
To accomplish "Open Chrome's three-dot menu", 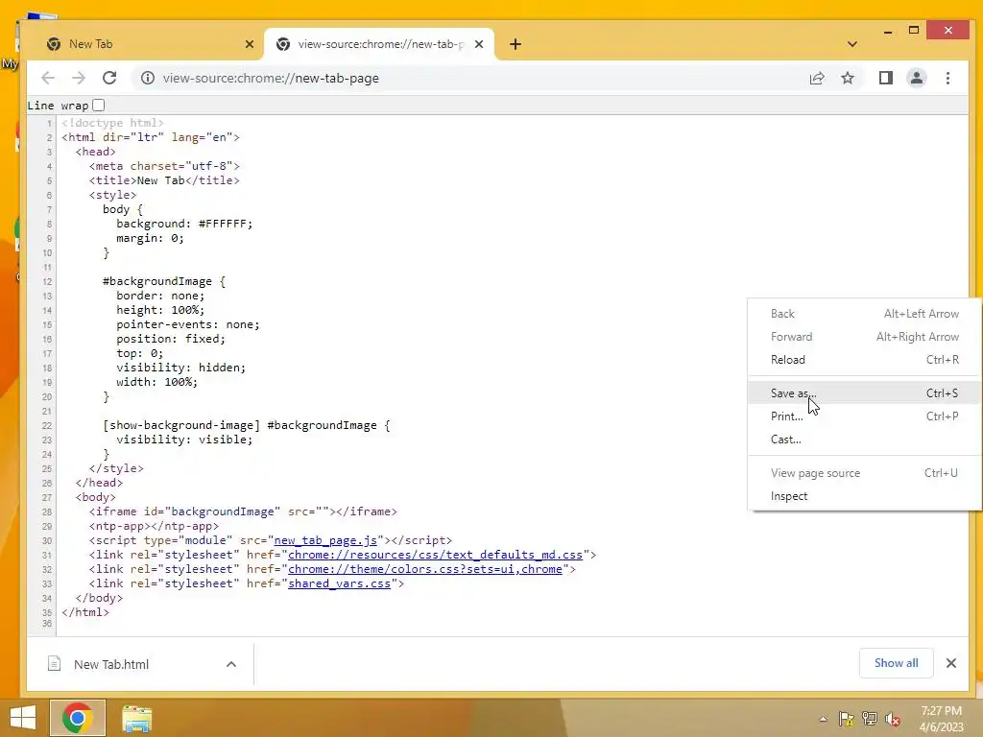I will 947,79.
